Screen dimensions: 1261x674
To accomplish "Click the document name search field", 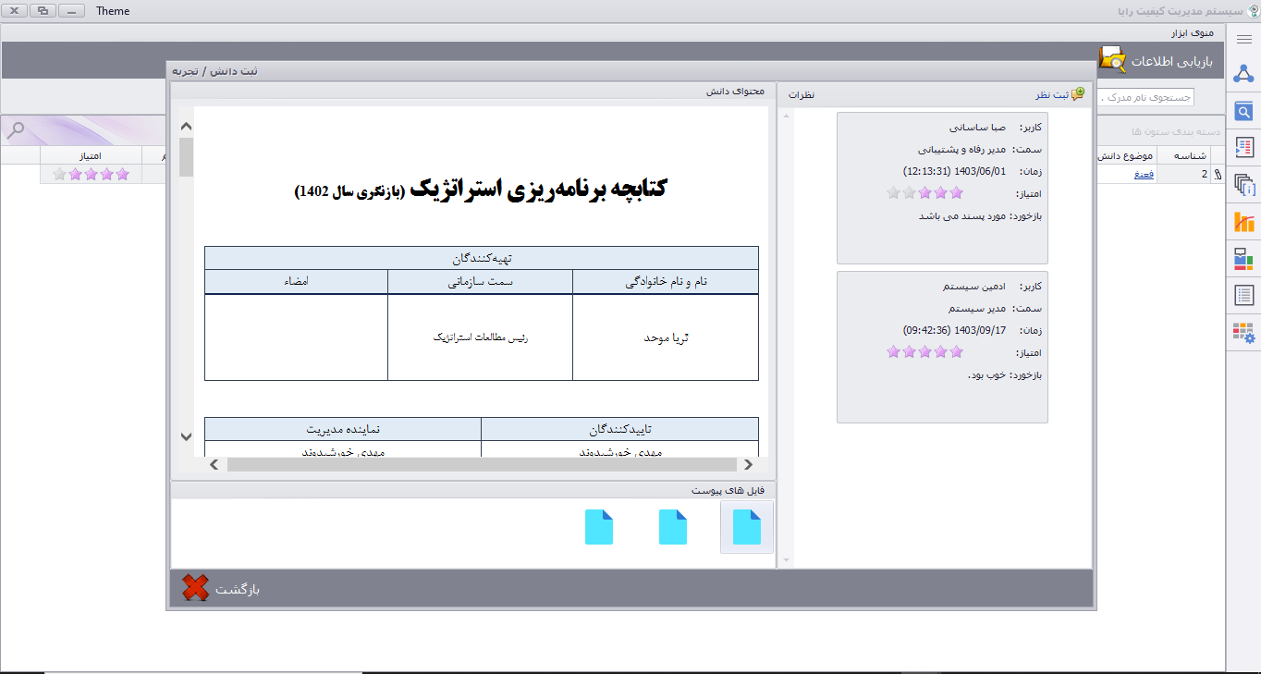I will (1146, 97).
